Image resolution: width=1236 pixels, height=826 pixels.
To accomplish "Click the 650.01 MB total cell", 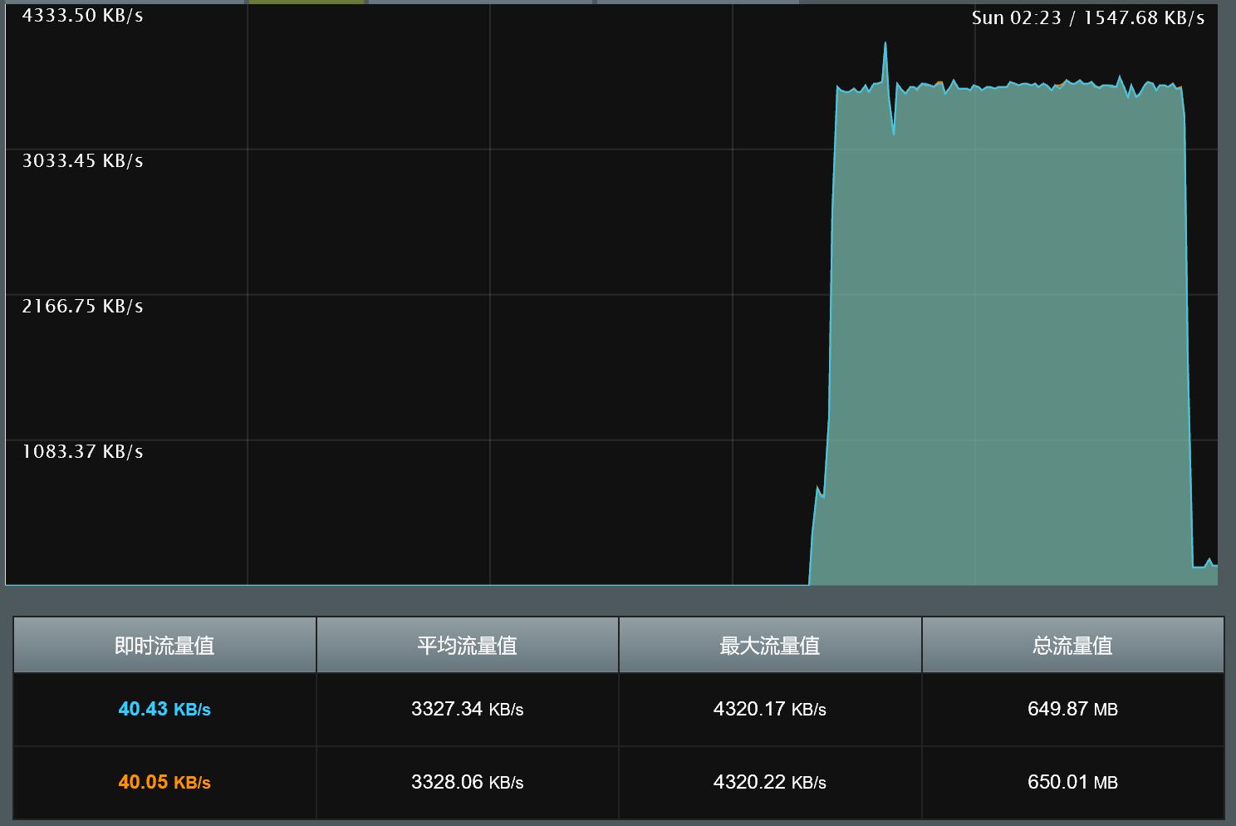I will point(1072,782).
